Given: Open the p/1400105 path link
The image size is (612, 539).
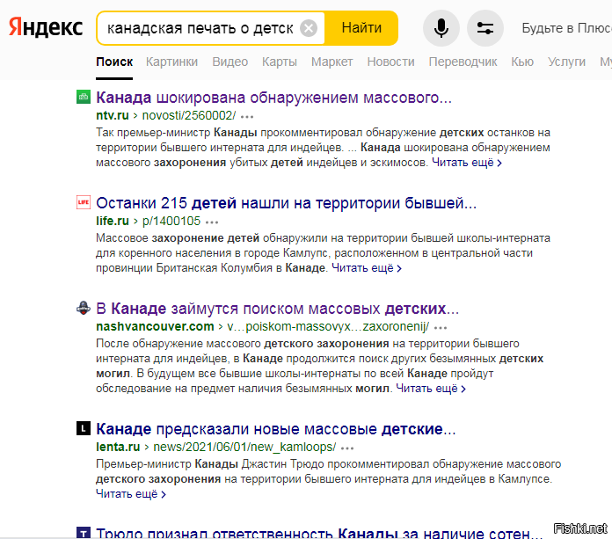Looking at the screenshot, I should (171, 221).
